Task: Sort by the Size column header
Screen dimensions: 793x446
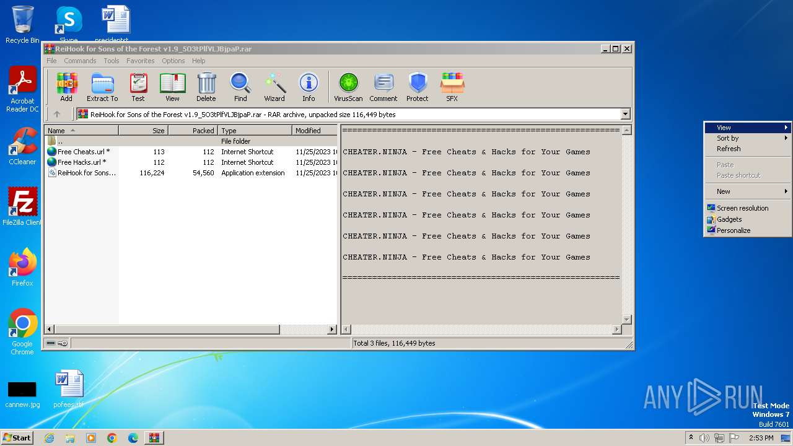Action: click(x=144, y=131)
